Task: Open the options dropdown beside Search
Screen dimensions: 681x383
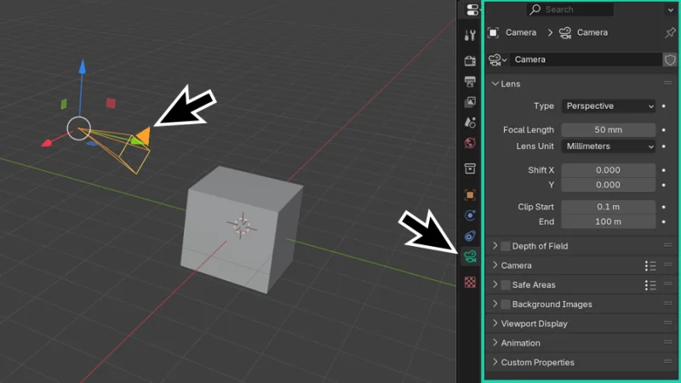Action: [670, 9]
